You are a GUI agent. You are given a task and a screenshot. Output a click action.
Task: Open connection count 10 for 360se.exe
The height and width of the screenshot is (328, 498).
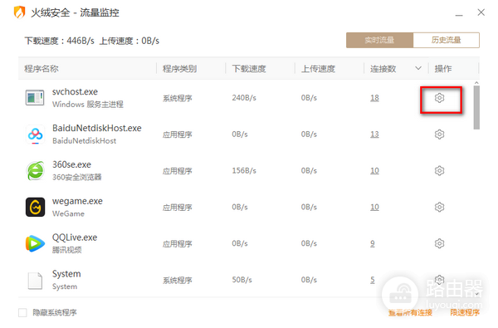(x=375, y=171)
